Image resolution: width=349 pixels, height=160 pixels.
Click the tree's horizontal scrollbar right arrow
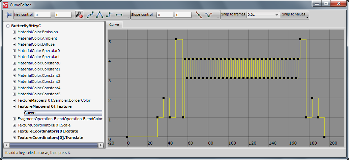(x=100, y=145)
